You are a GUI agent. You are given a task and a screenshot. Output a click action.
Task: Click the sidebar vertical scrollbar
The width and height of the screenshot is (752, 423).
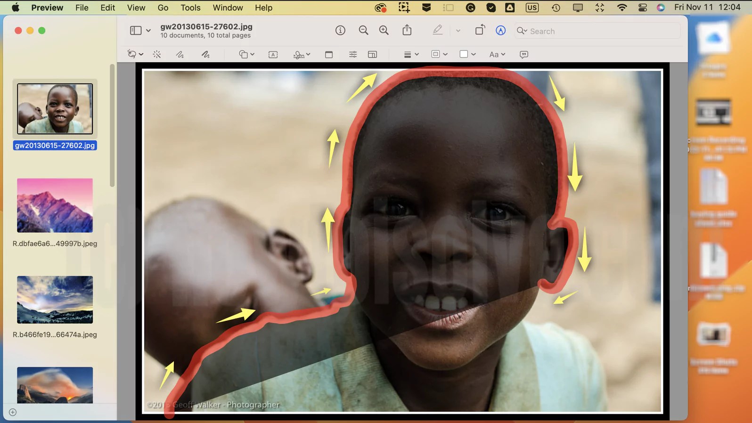(112, 126)
